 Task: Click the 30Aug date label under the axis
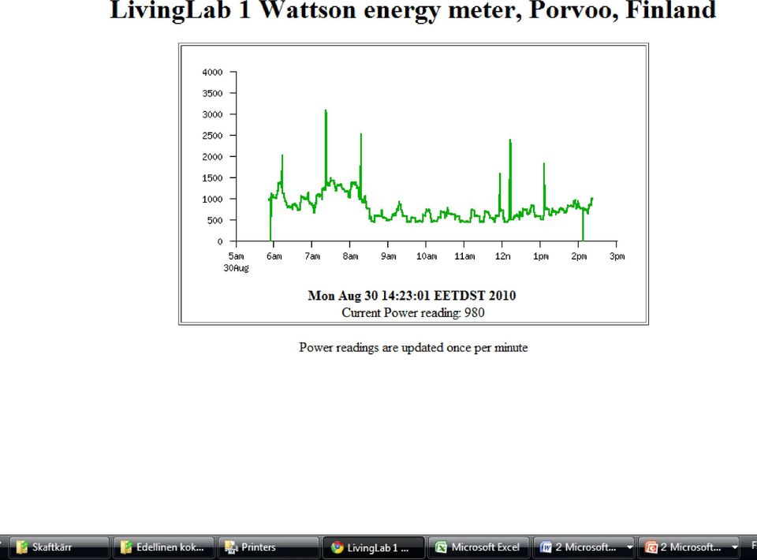click(x=236, y=268)
